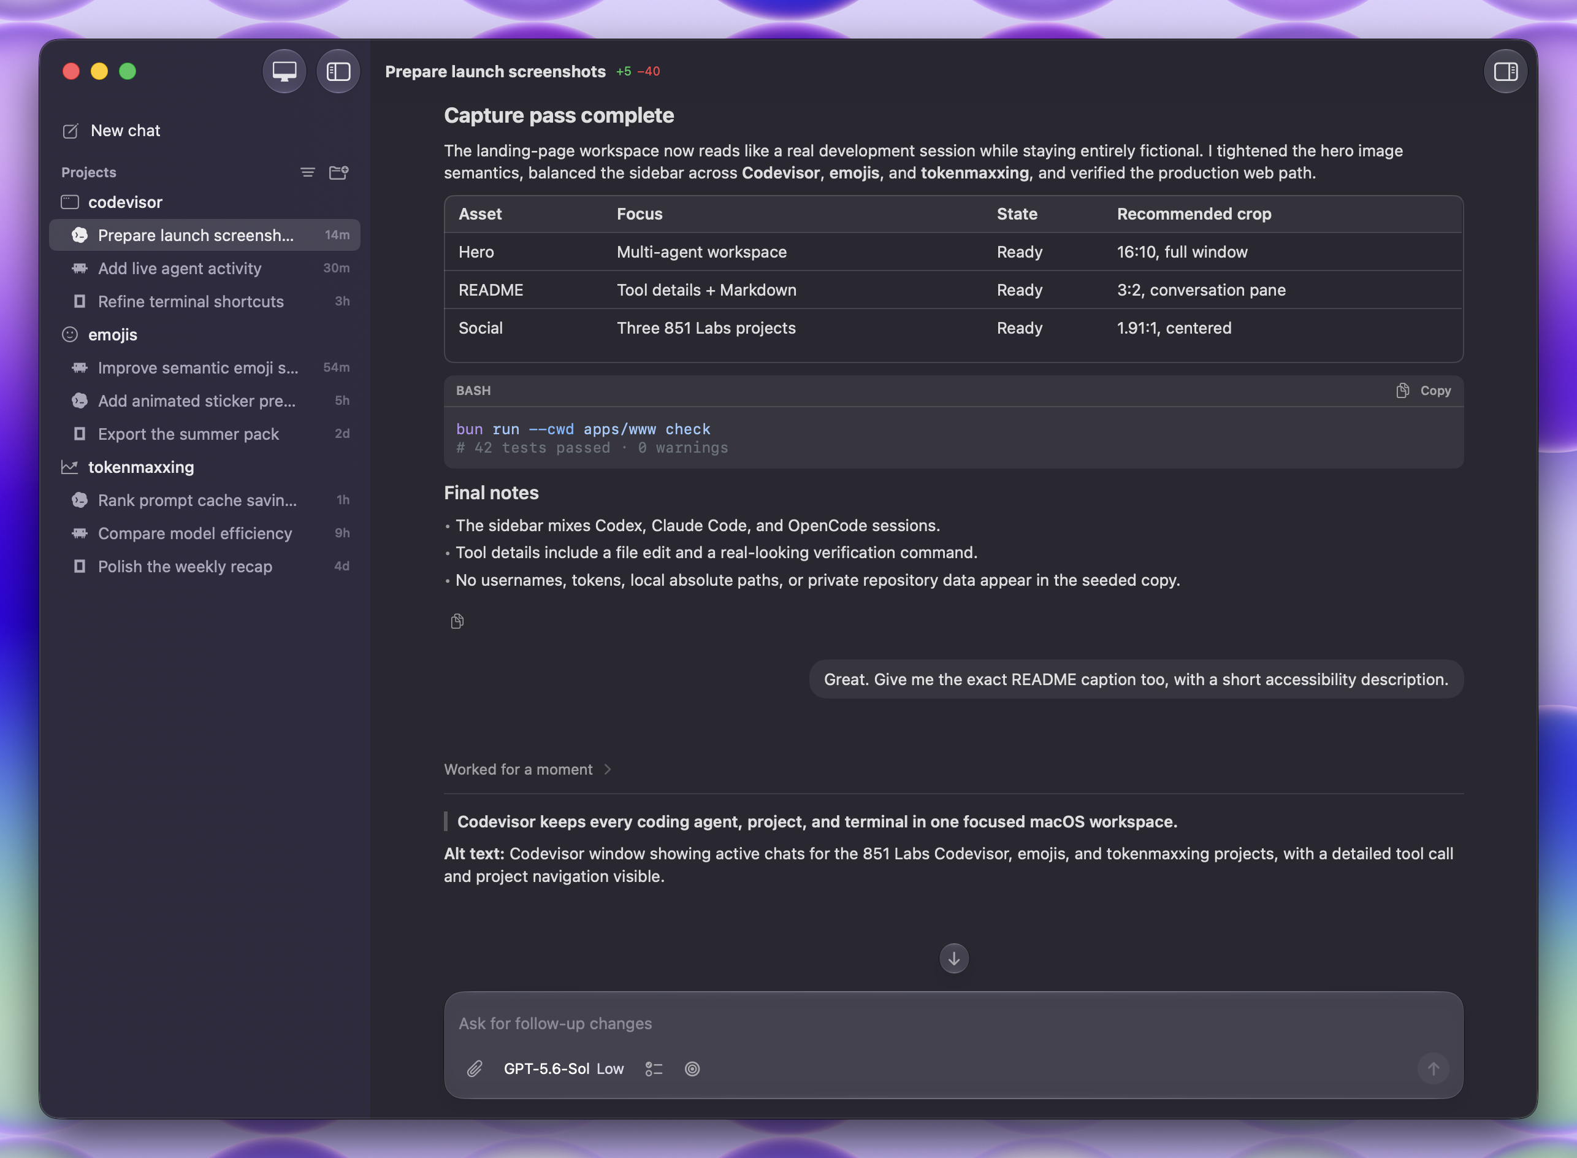This screenshot has width=1577, height=1158.
Task: Click the bun run command line
Action: click(x=583, y=429)
